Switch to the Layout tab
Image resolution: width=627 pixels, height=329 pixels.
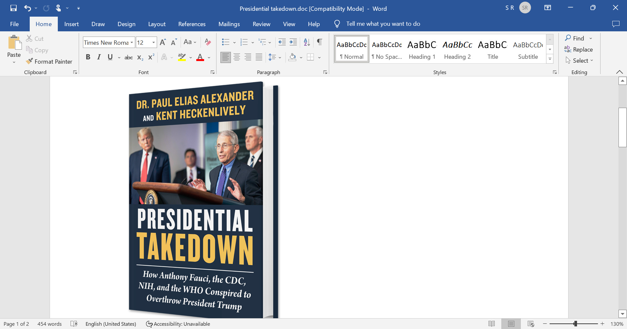coord(157,24)
